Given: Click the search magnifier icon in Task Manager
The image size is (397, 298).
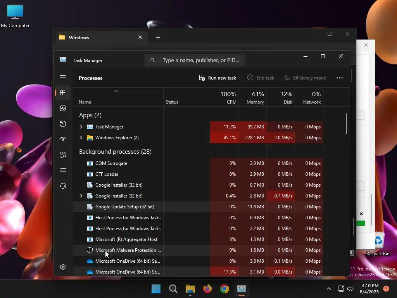Looking at the screenshot, I should point(152,60).
